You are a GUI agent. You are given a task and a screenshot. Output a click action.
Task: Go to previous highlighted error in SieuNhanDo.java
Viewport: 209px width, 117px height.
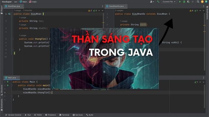click(200, 11)
